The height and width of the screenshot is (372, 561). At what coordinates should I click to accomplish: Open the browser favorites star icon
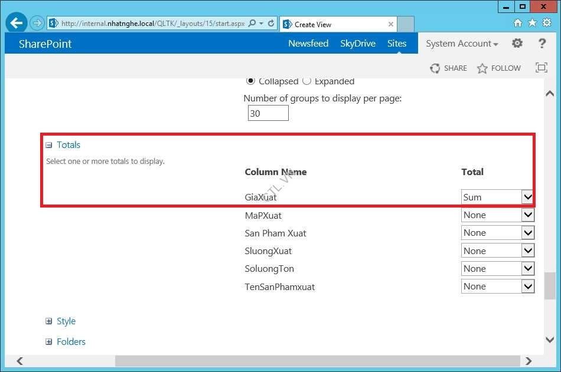click(x=531, y=23)
